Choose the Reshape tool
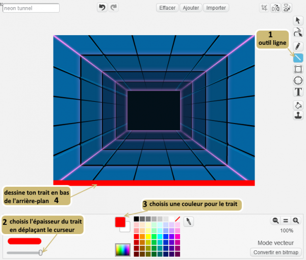 click(298, 33)
